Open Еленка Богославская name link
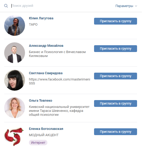Screen dimensions: 142x150 pyautogui.click(x=46, y=129)
